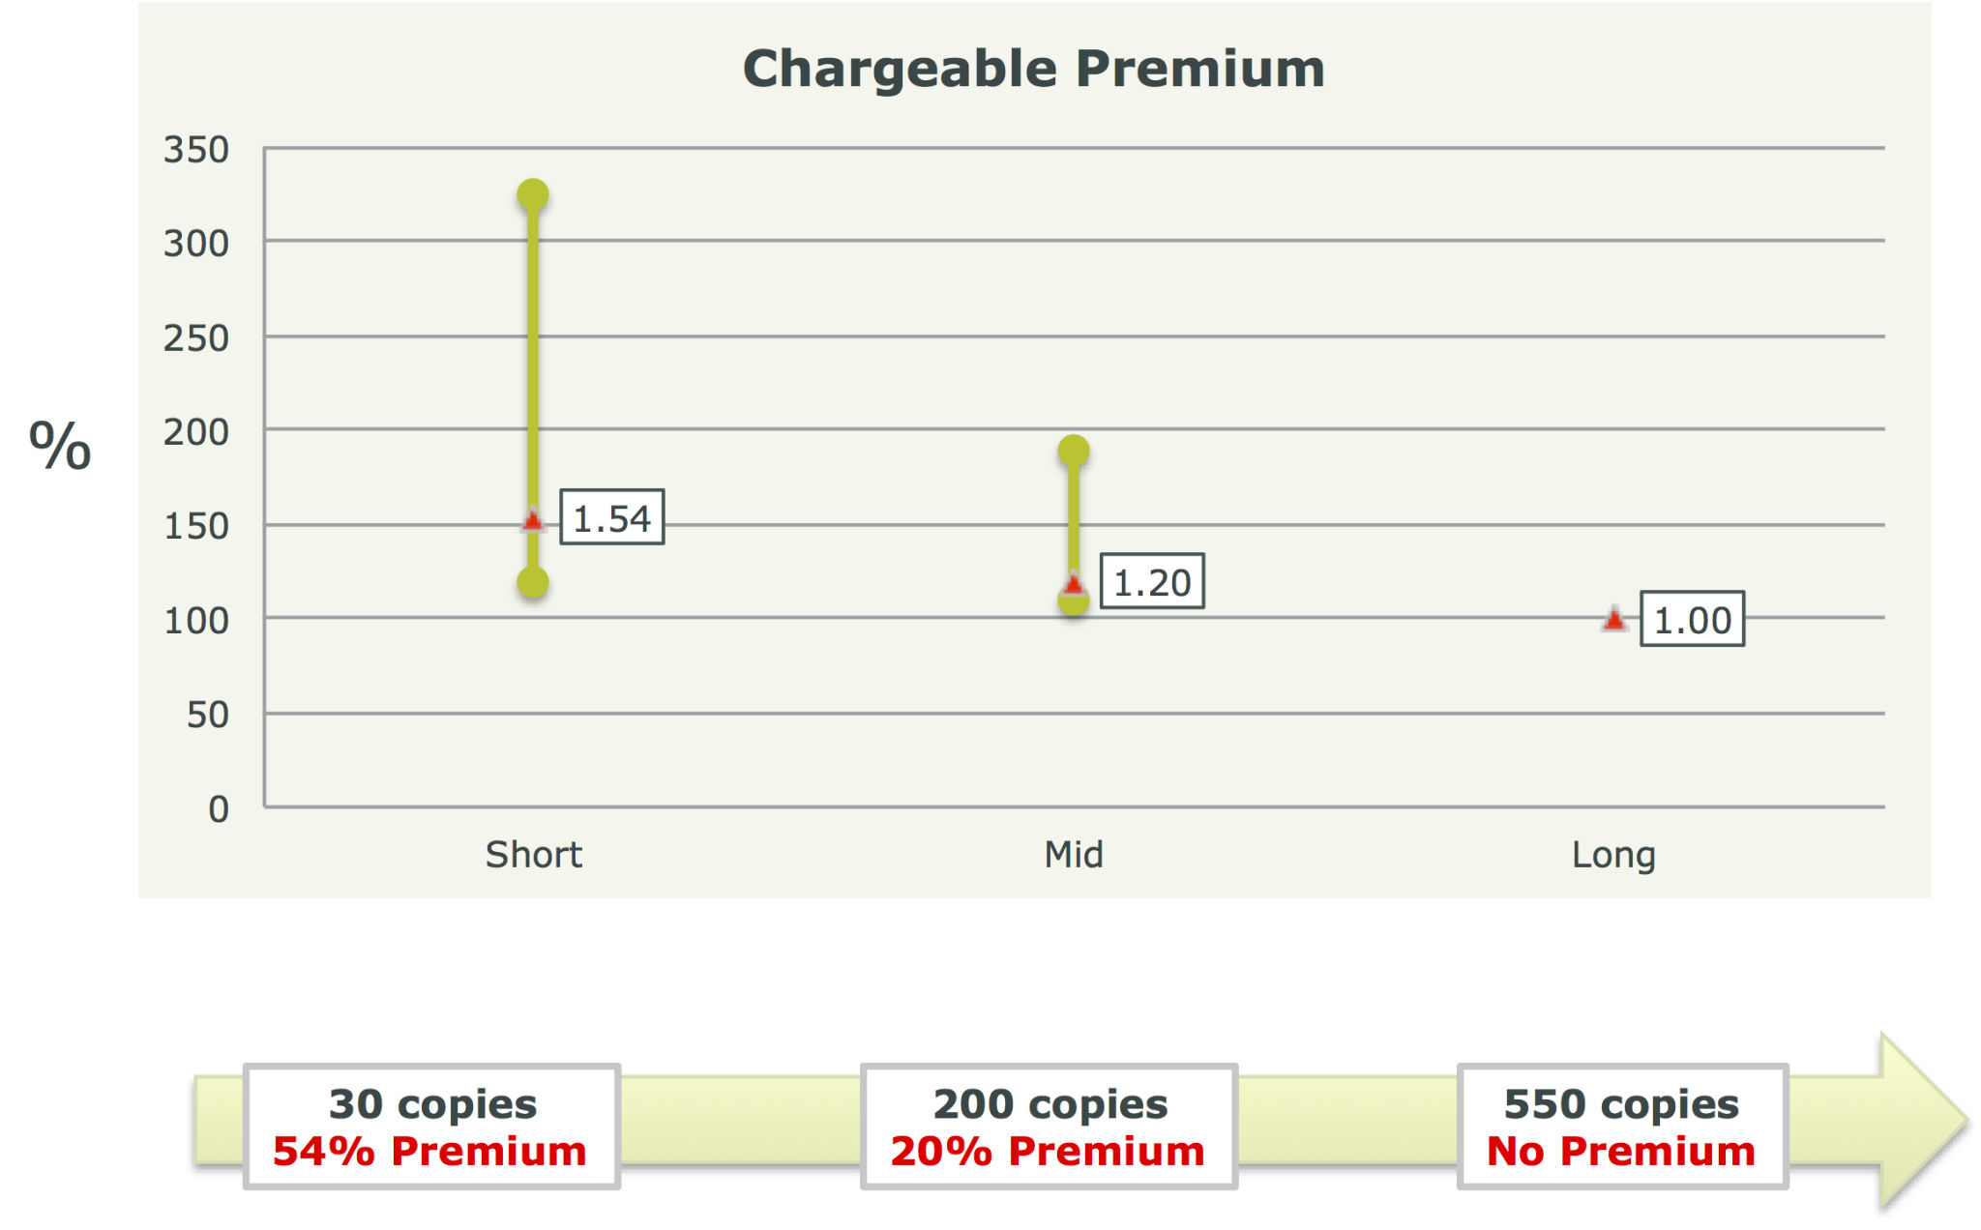The image size is (1981, 1230).
Task: Click the Long category axis label
Action: coord(1613,856)
